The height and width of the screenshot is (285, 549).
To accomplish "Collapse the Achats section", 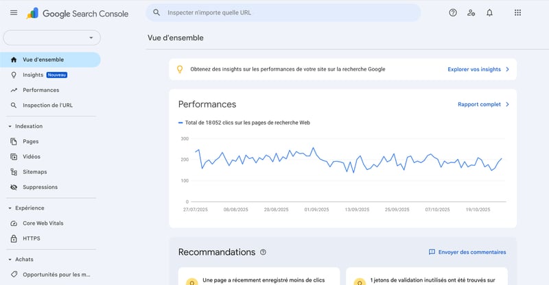I will tap(10, 260).
